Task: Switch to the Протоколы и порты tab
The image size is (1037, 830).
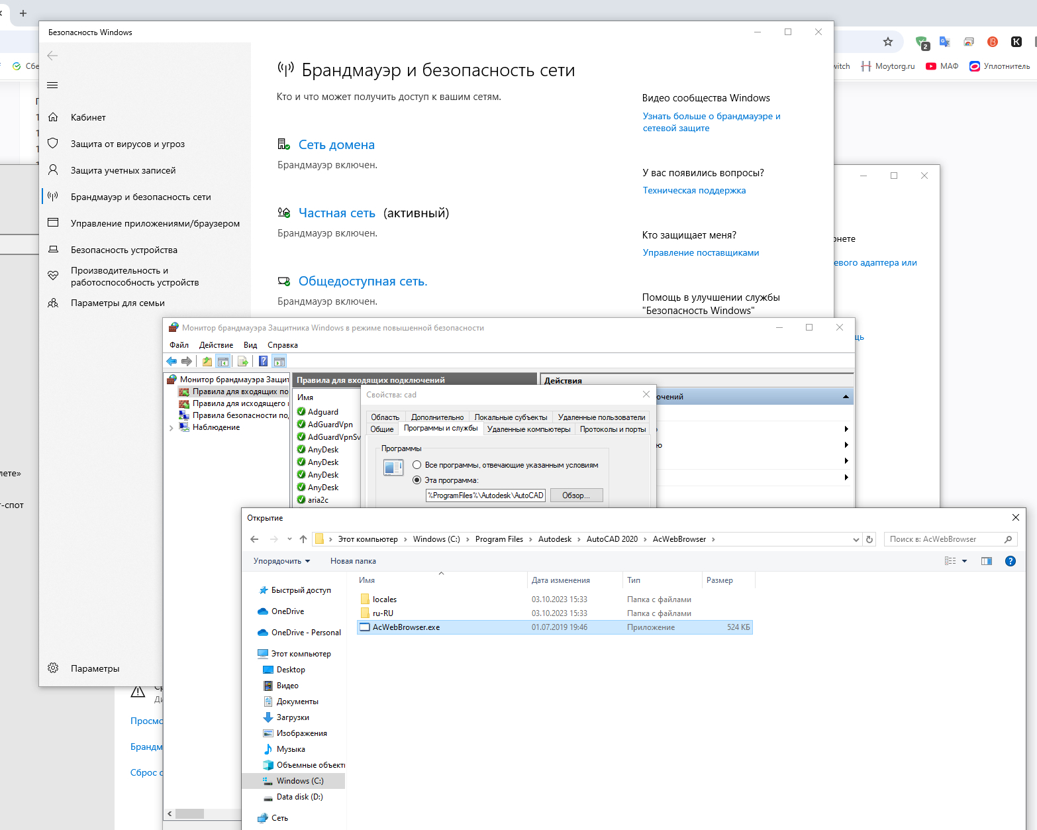Action: tap(613, 429)
